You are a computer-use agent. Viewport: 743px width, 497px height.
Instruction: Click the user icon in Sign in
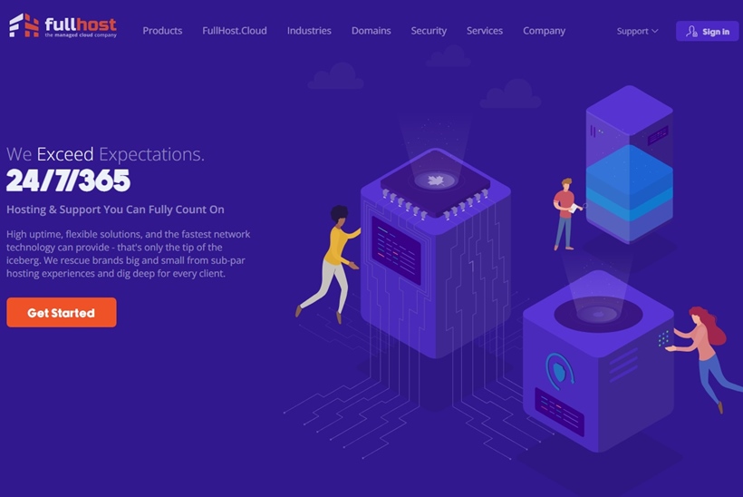click(x=692, y=32)
